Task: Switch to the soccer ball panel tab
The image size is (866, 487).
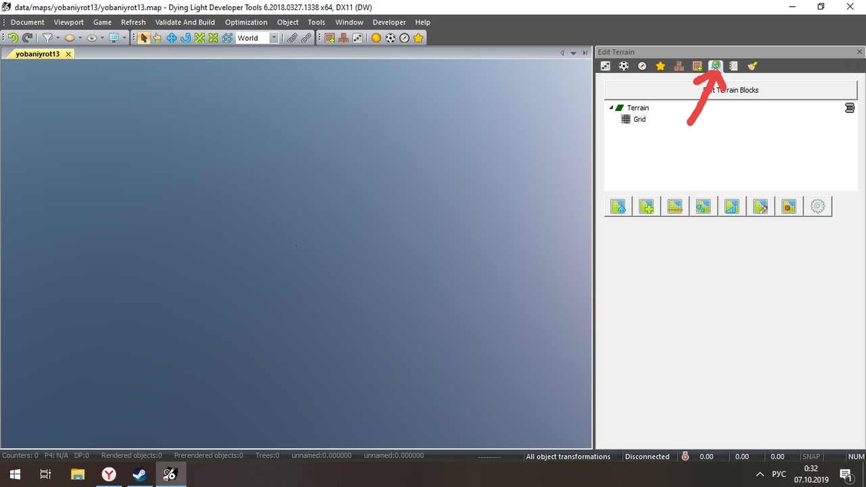Action: point(624,66)
